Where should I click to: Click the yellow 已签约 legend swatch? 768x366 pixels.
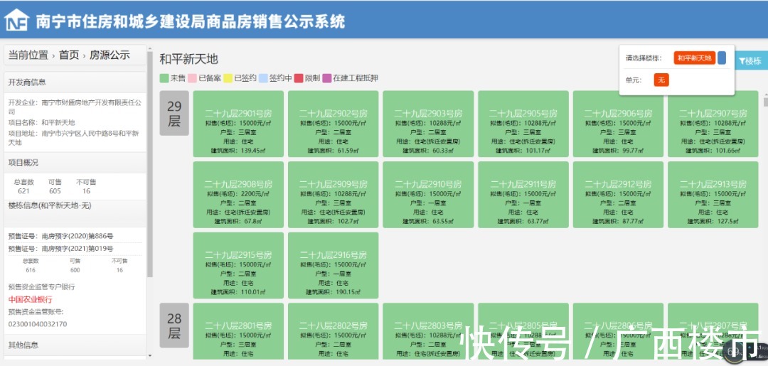[x=228, y=78]
